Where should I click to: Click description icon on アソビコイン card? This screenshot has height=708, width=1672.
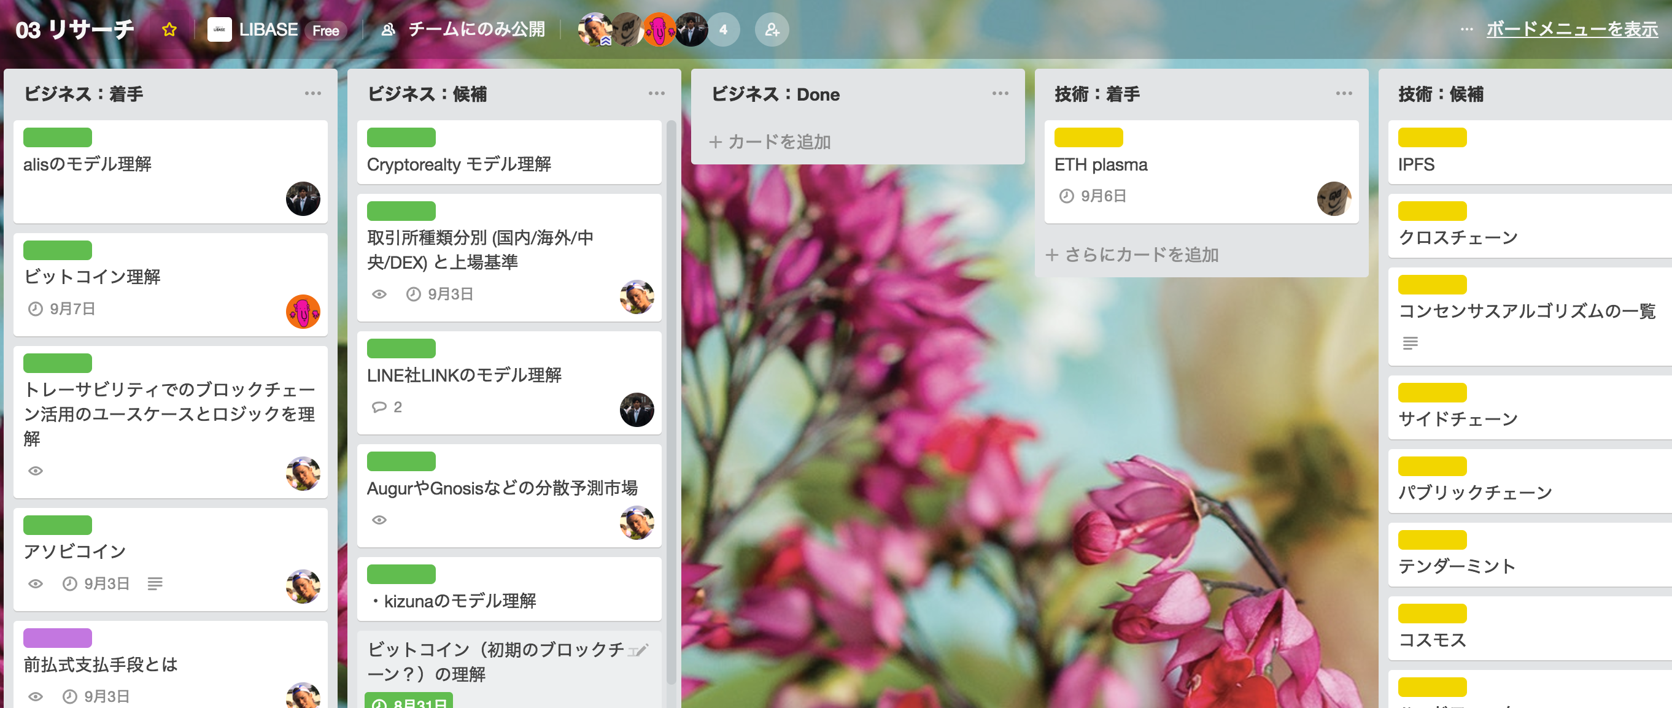coord(155,583)
